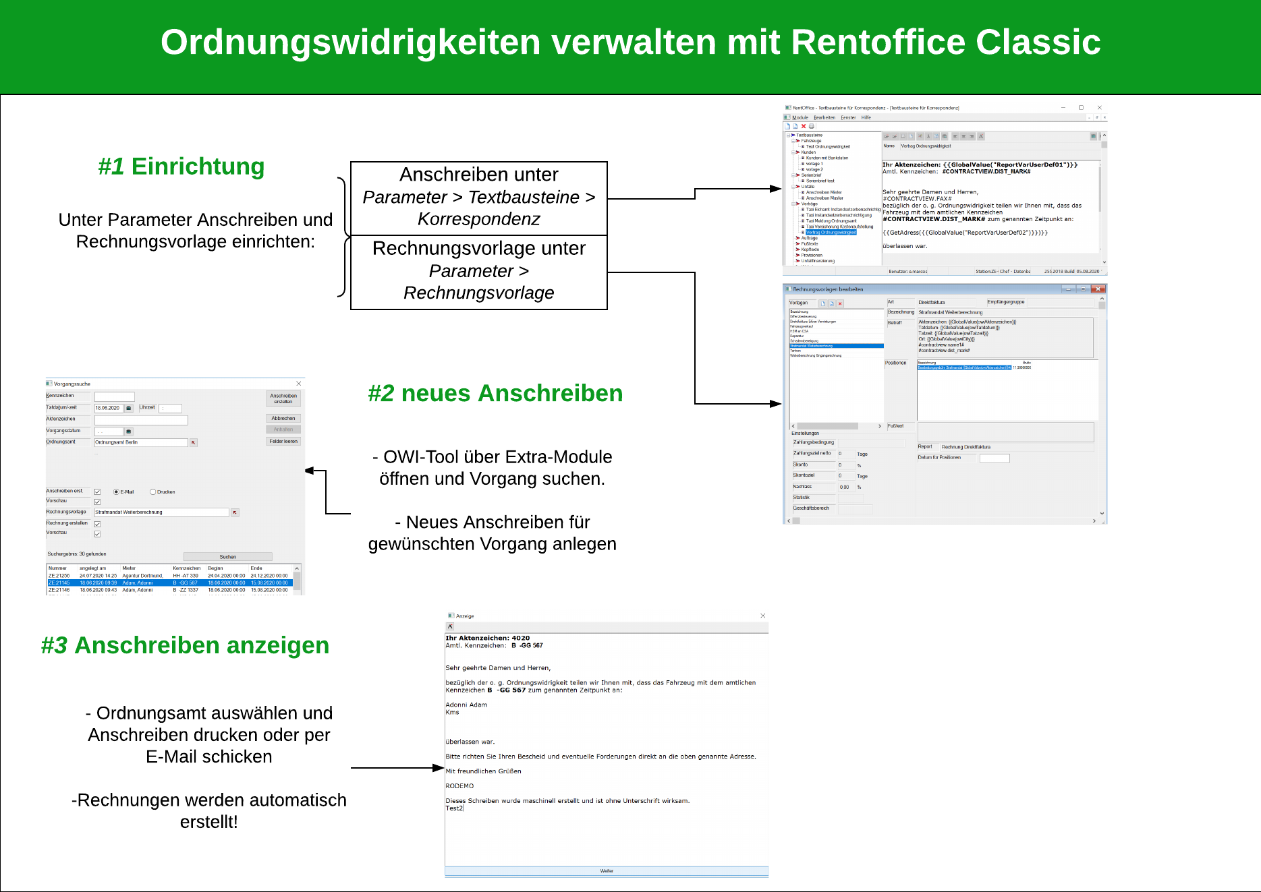Toggle the 'Rechnung erstellen' checkbox
This screenshot has height=892, width=1261.
point(97,524)
